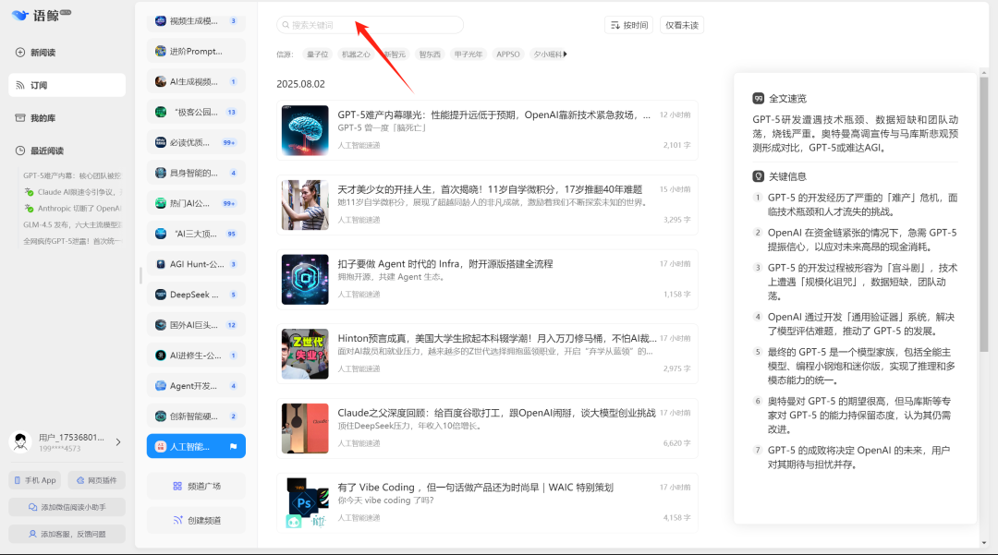The width and height of the screenshot is (998, 555).
Task: Open the 视频生成模... channel
Action: coord(196,21)
